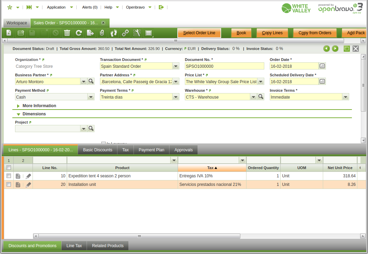Image resolution: width=368 pixels, height=254 pixels.
Task: Open attachments with the paperclip icon
Action: tap(102, 33)
